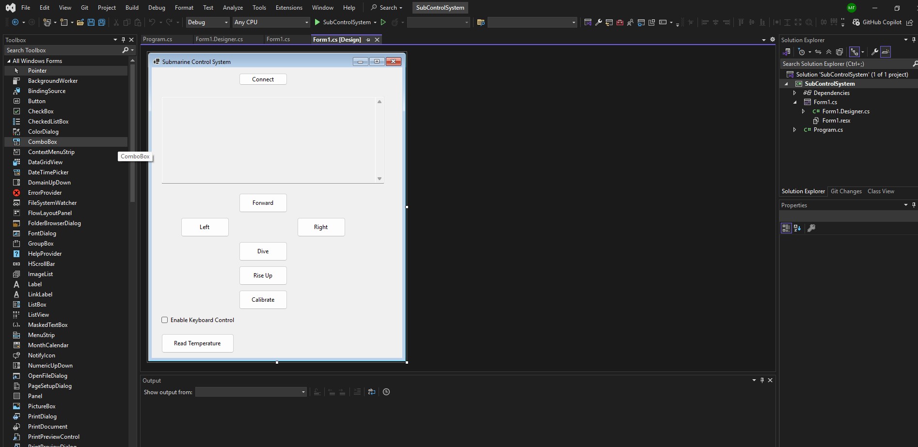Viewport: 918px width, 447px height.
Task: Click the Navigate Backward arrow icon
Action: pos(15,22)
